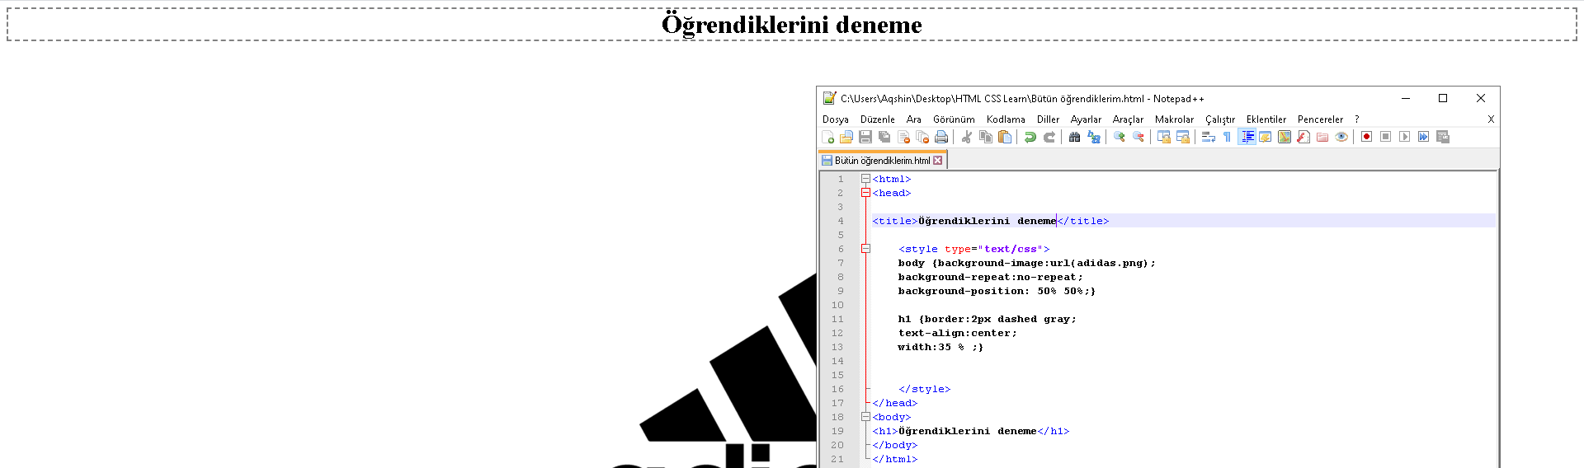Undo the last edit with the green arrow
This screenshot has height=468, width=1584.
point(1030,137)
